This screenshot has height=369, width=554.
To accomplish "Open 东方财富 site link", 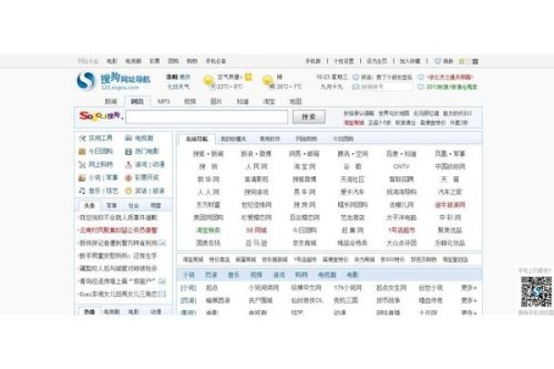I will [209, 205].
